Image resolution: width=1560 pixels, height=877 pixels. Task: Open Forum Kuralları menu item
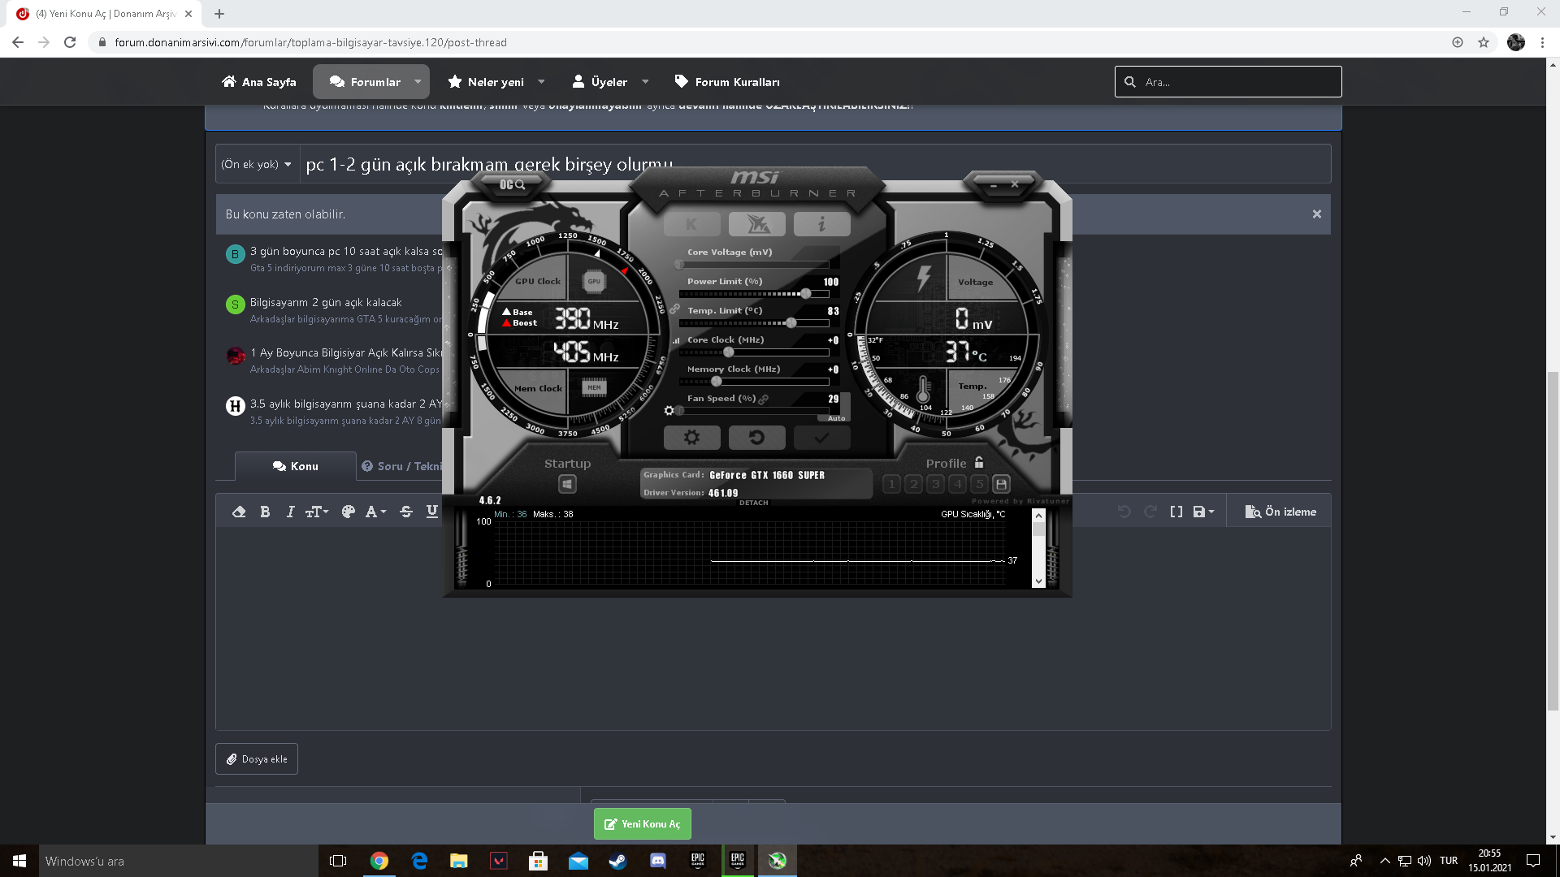[727, 82]
